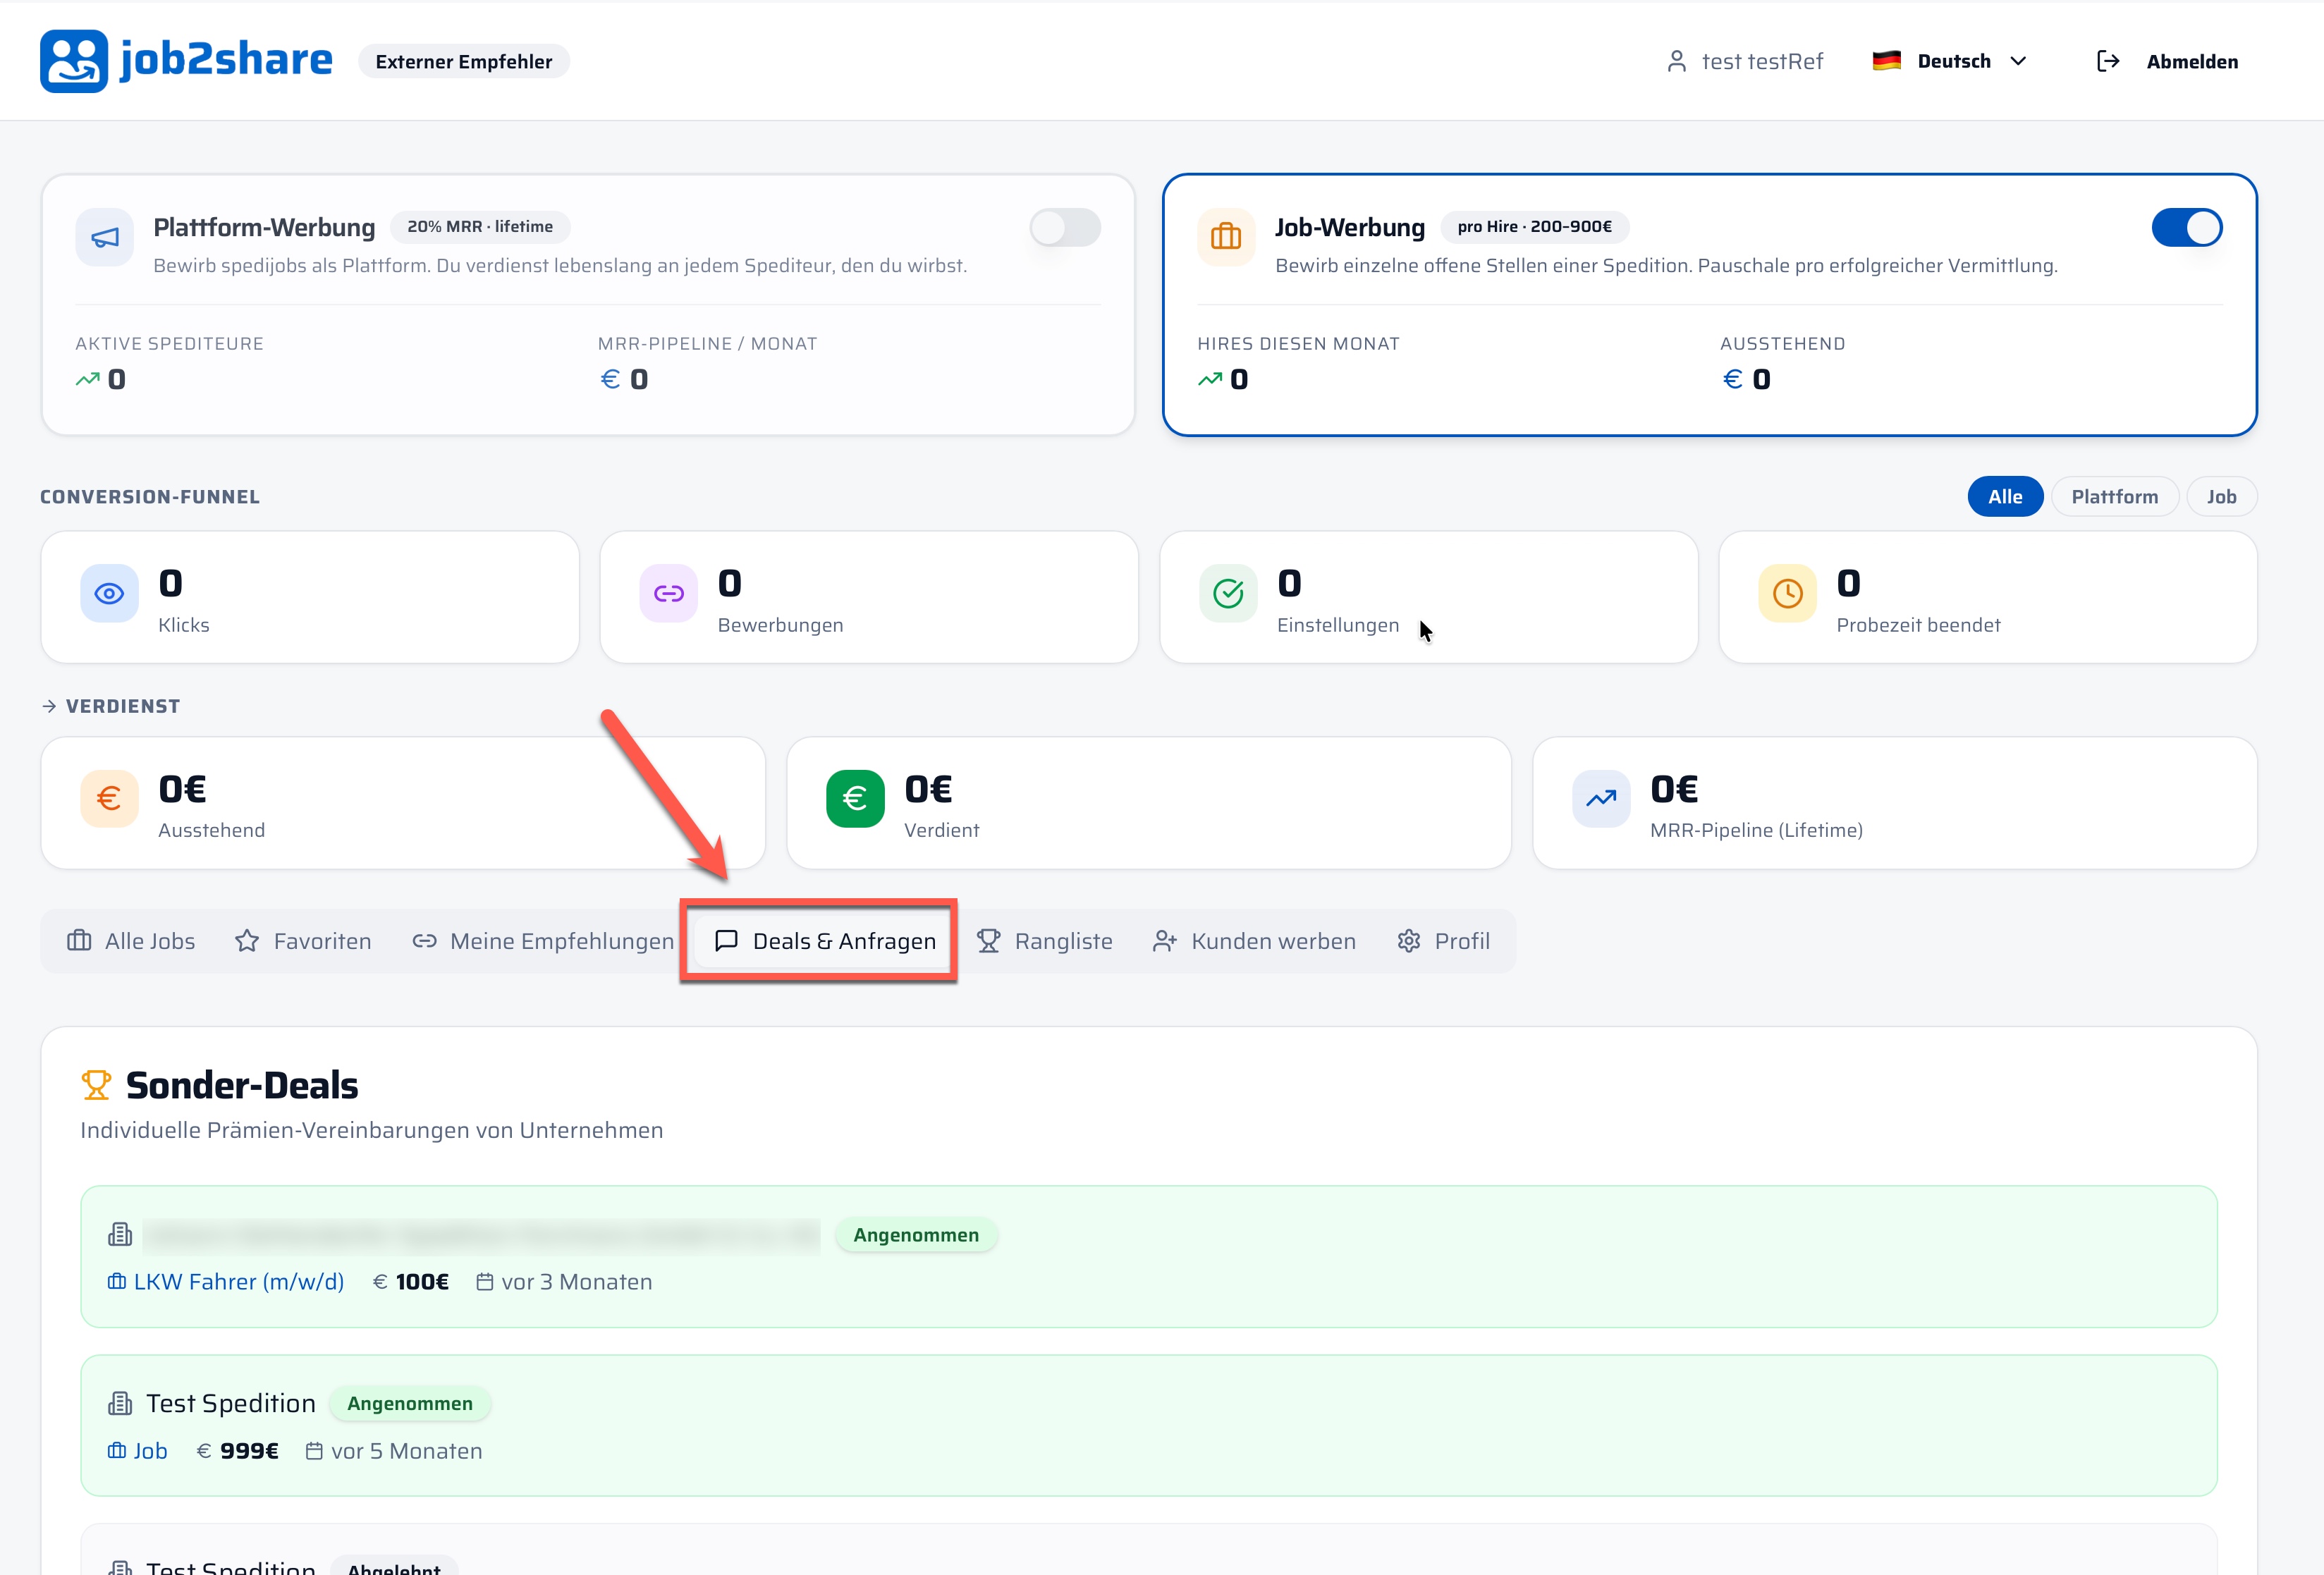2324x1575 pixels.
Task: Click the German flag icon
Action: point(1887,61)
